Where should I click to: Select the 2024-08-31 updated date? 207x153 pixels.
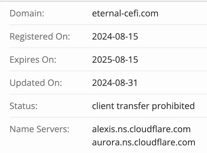(115, 83)
